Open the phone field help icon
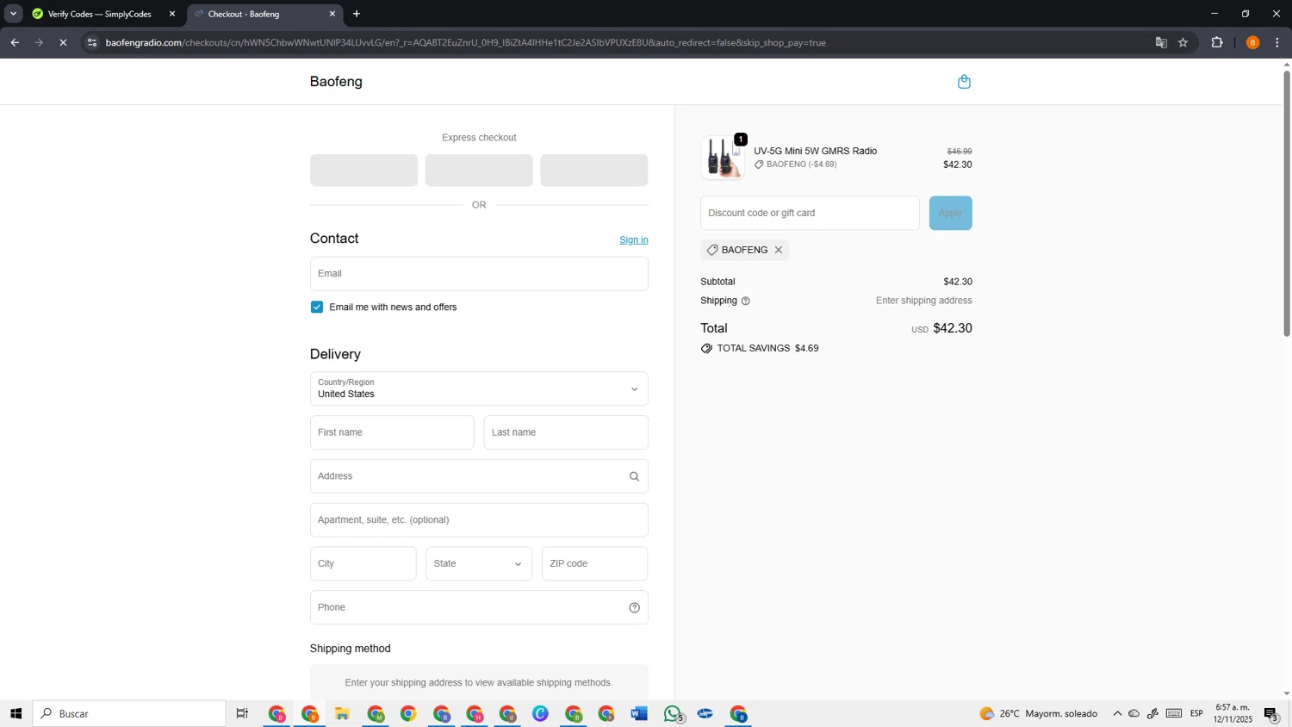The width and height of the screenshot is (1292, 727). 634,607
